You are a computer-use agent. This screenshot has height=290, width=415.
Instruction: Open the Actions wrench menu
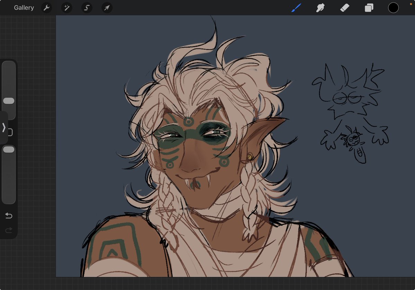(x=47, y=8)
